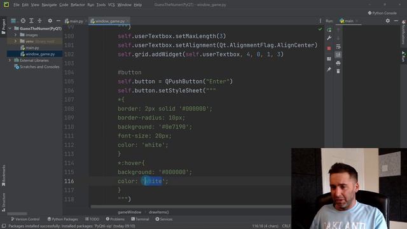Open the Python Console tool window
This screenshot has height=229, width=407.
pyautogui.click(x=382, y=13)
